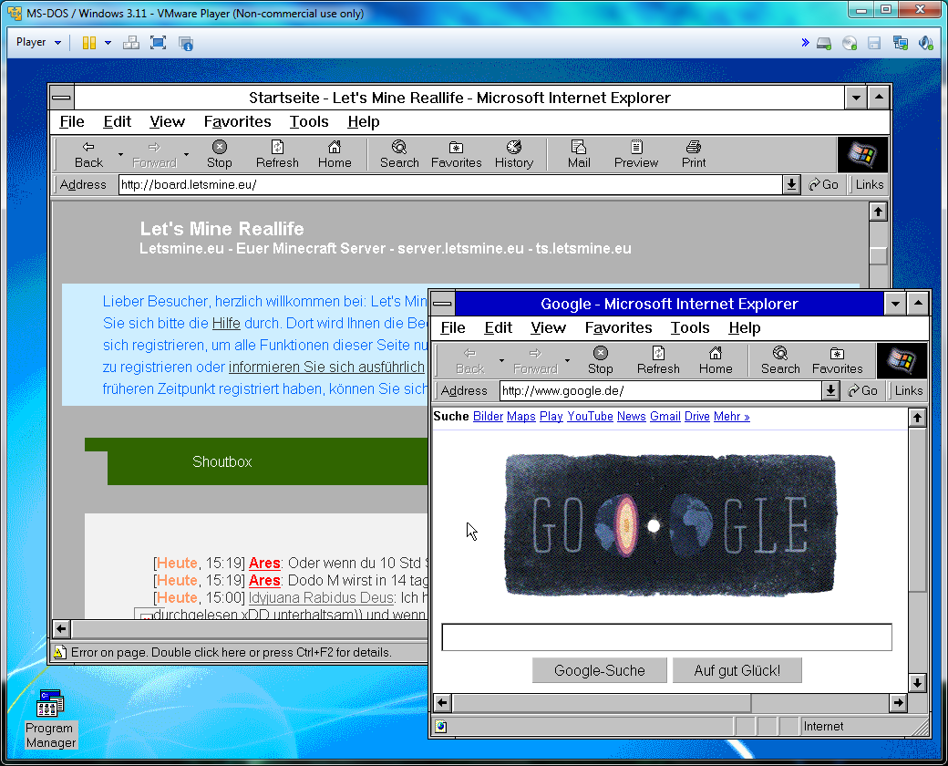The height and width of the screenshot is (766, 948).
Task: Expand address dropdown for www.google.de
Action: (830, 391)
